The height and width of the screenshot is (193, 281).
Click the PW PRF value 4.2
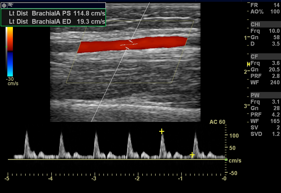275,115
